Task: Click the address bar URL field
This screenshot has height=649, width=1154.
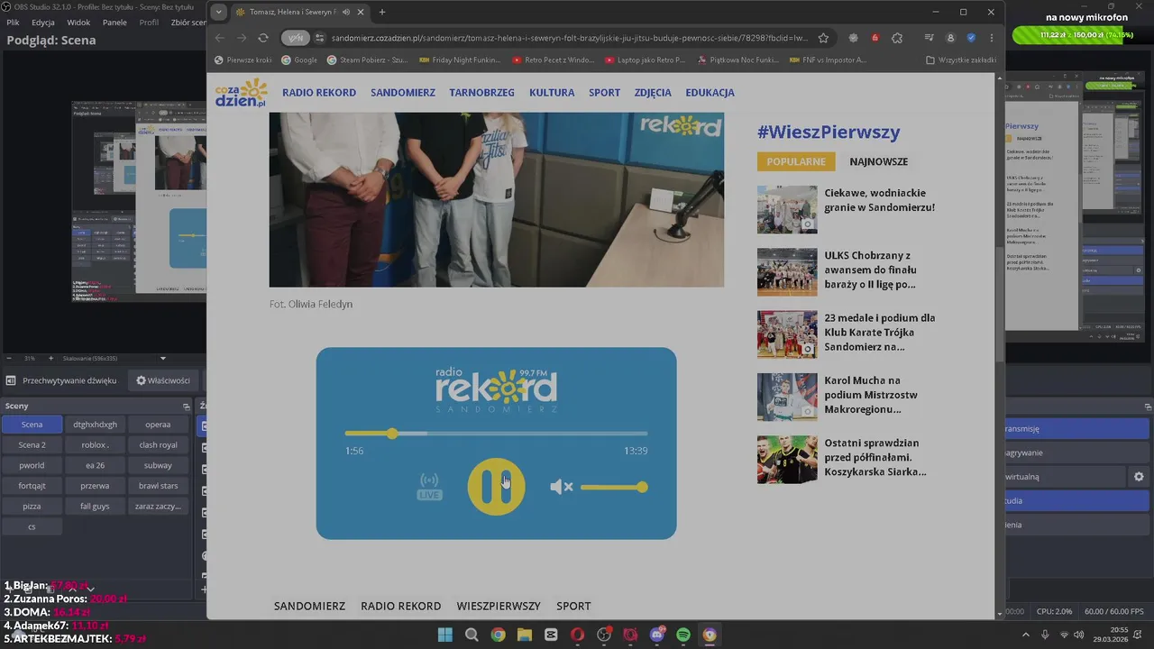Action: (570, 38)
